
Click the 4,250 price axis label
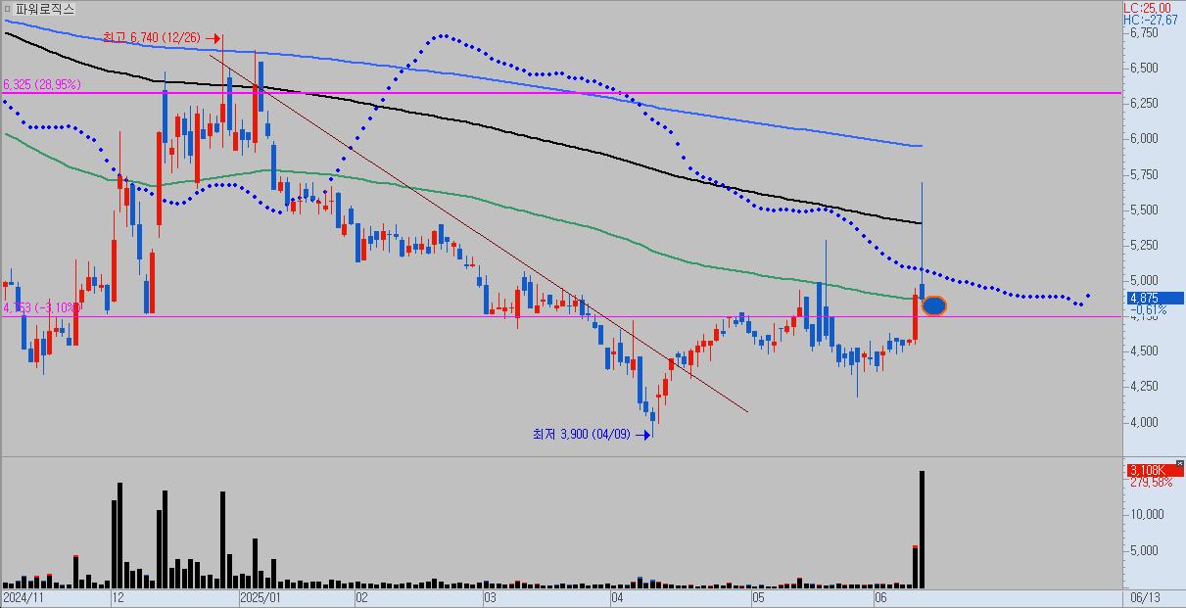tap(1144, 387)
